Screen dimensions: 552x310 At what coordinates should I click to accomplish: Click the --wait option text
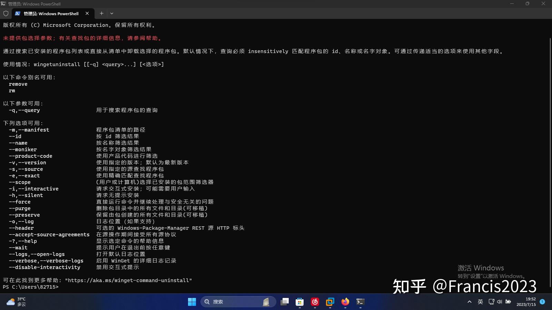[x=18, y=248]
